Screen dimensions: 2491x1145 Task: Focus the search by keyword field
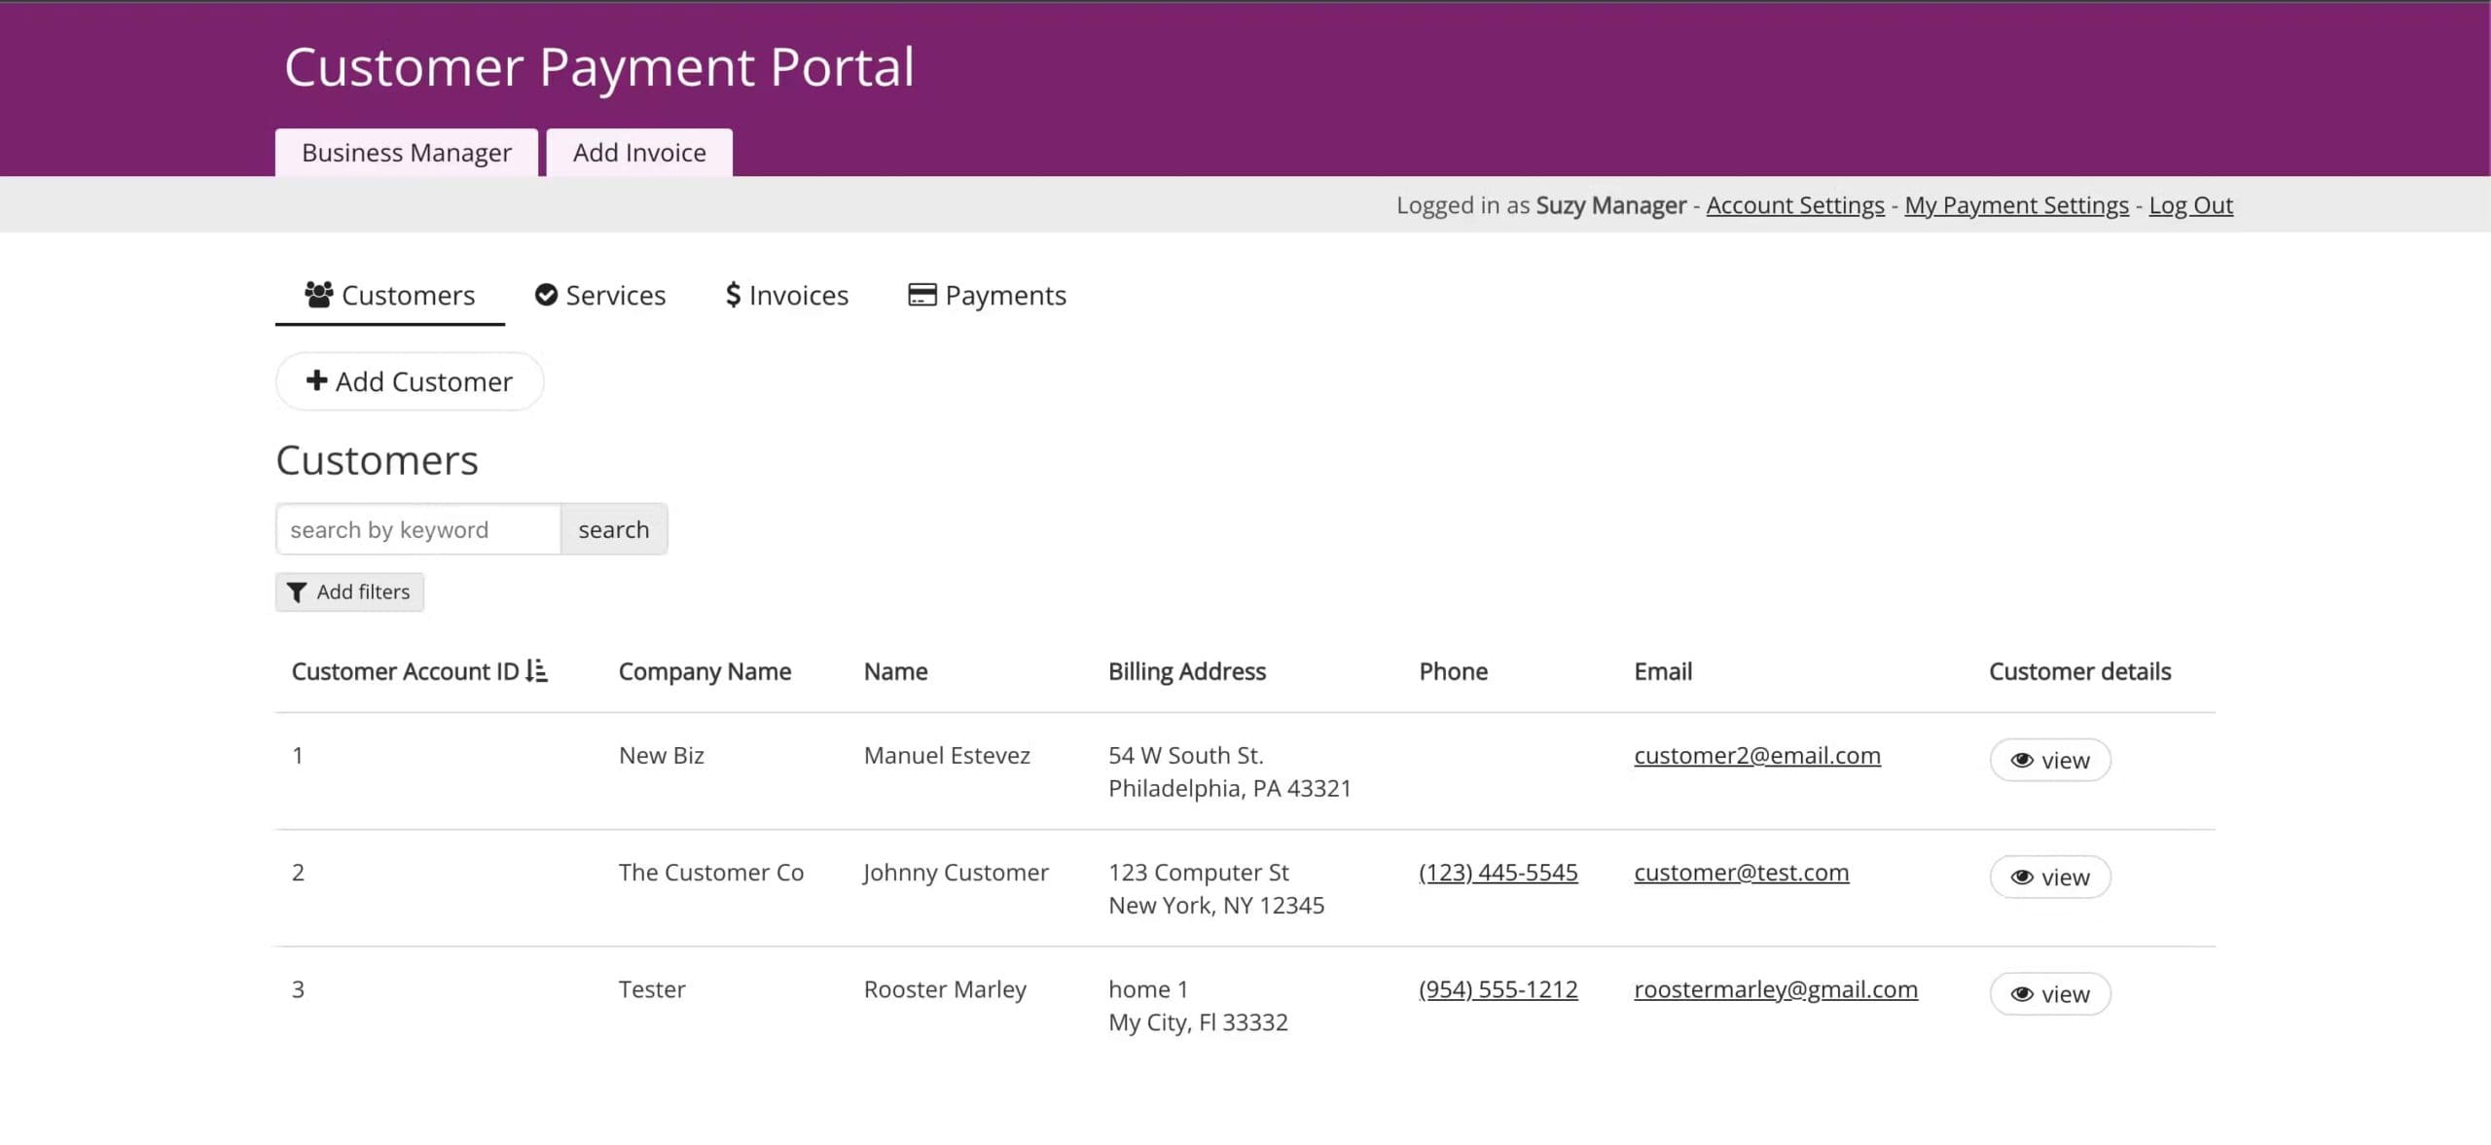418,530
